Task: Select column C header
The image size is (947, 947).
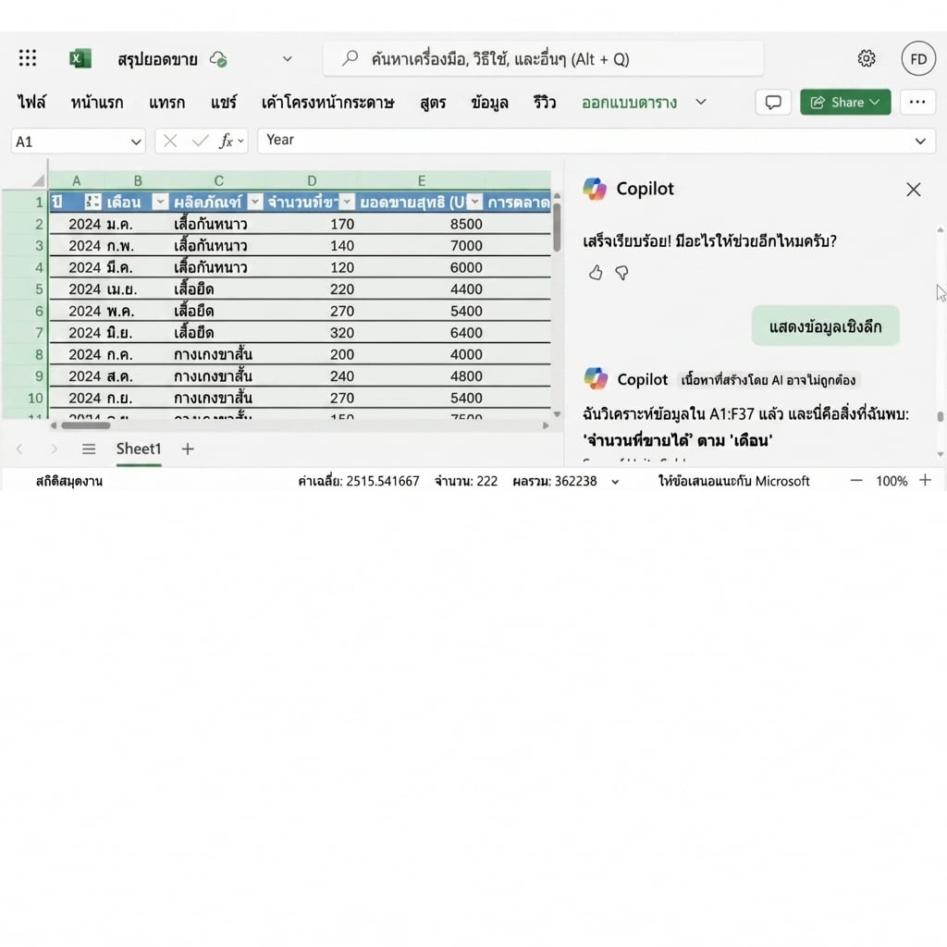Action: click(218, 180)
